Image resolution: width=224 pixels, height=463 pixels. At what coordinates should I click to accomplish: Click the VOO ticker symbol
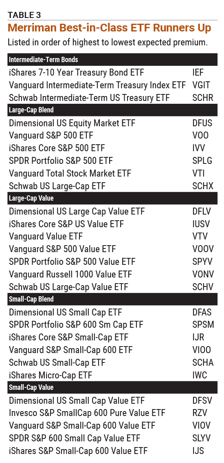[x=200, y=136]
